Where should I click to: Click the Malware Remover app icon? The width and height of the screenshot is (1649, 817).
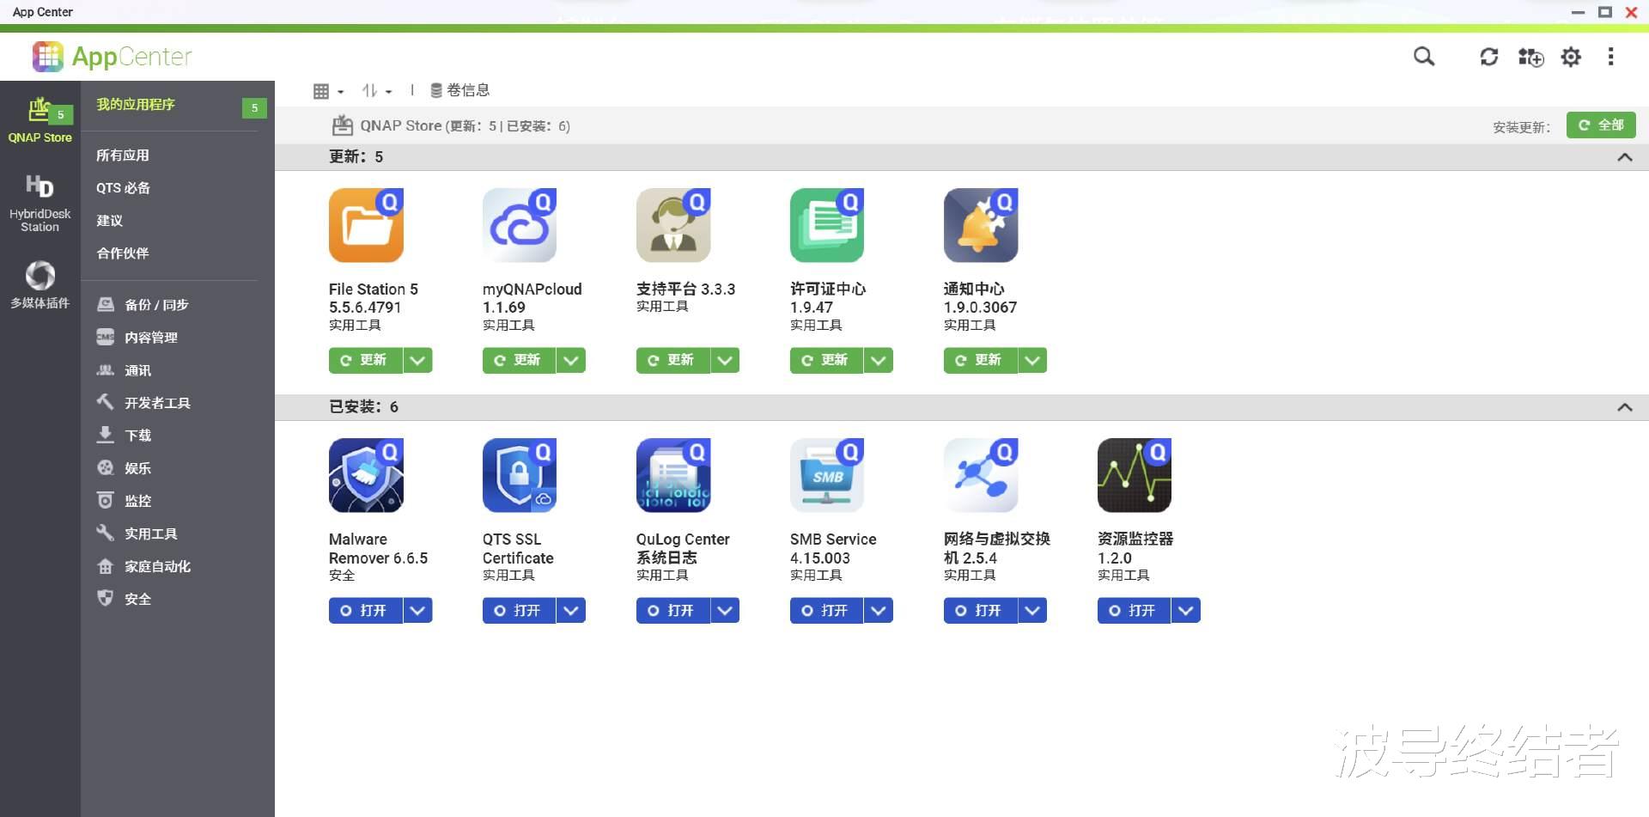pyautogui.click(x=367, y=475)
